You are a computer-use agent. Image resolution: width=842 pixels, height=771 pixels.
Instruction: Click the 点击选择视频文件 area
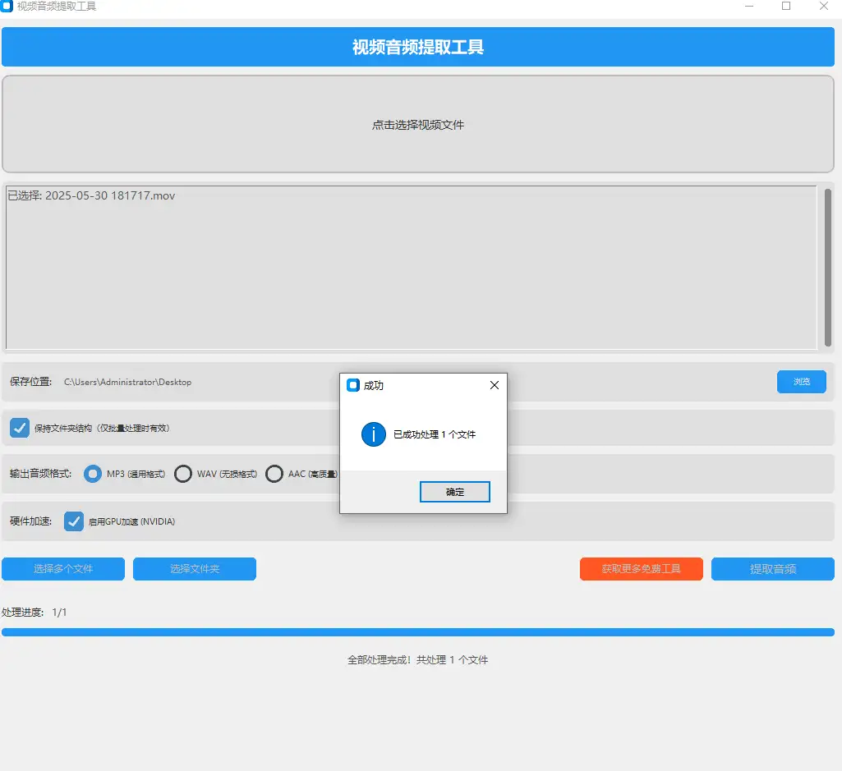click(418, 125)
